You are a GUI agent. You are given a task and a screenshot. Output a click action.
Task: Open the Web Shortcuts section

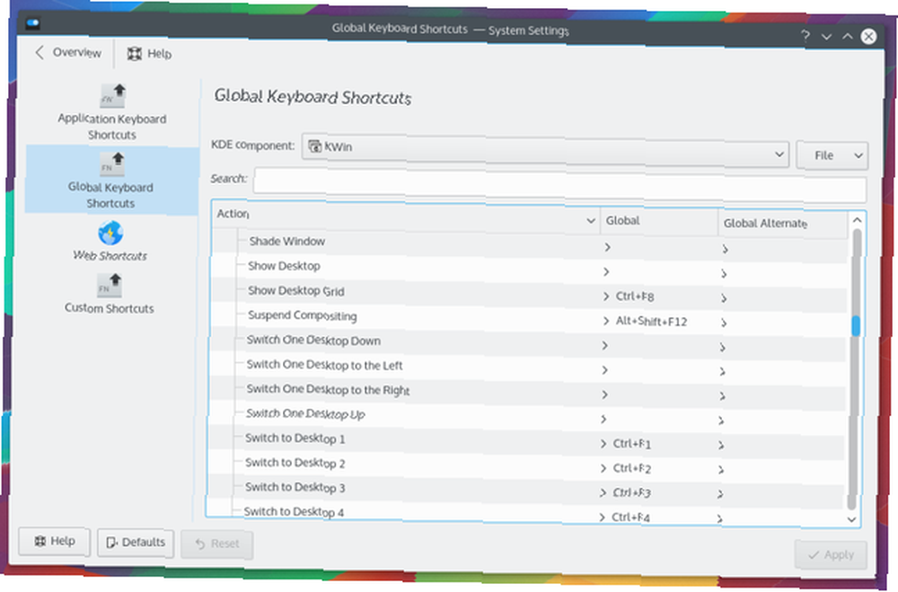[x=110, y=242]
